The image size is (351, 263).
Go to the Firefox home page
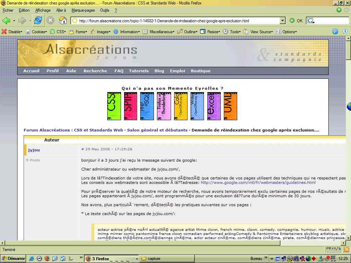[63, 21]
